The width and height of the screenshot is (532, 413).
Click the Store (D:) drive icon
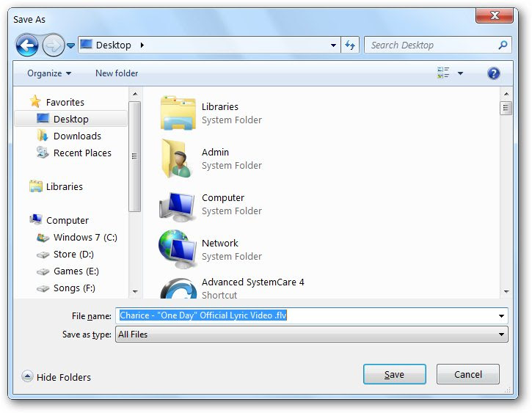43,255
